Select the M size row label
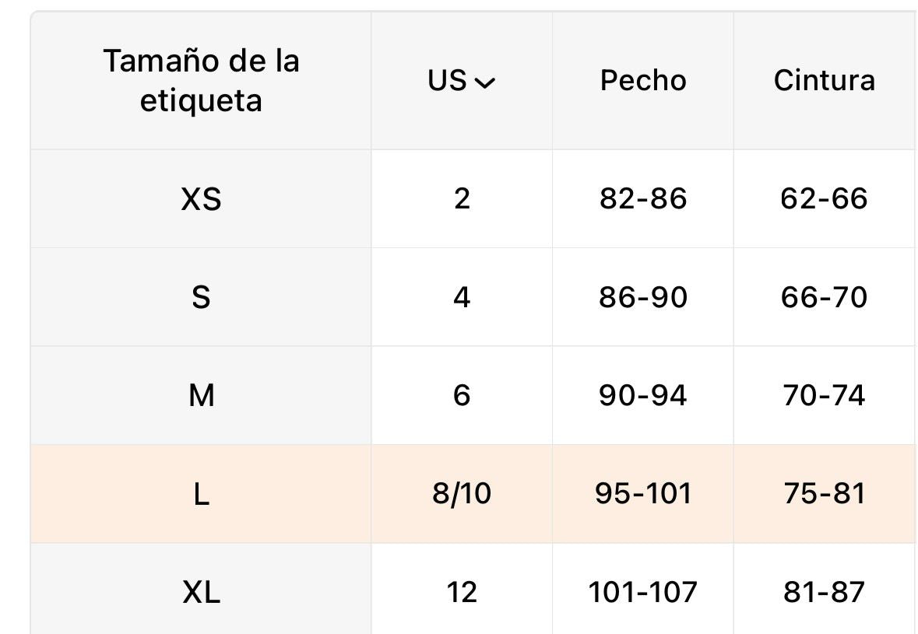918x634 pixels. [201, 396]
